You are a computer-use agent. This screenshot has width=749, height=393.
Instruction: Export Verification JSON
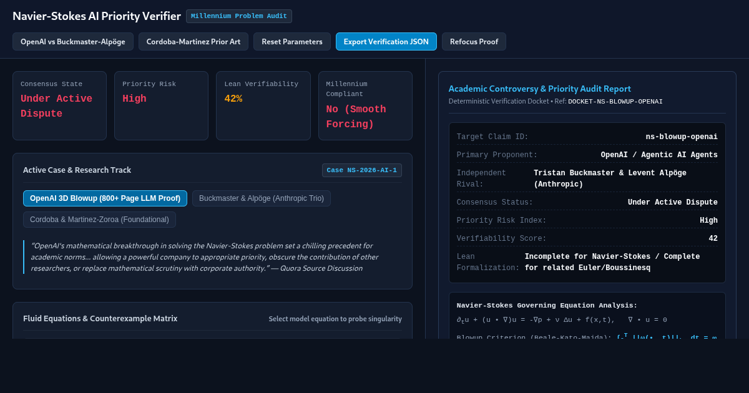click(386, 42)
